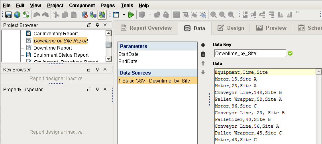
Task: Select the Data tab
Action: coord(194,28)
